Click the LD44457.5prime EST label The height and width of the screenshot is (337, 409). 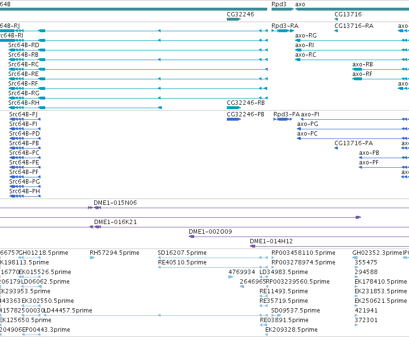[x=68, y=311]
